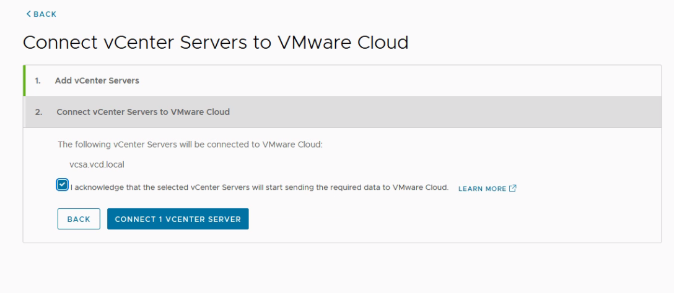Click the acknowledgment label text about sending data
The height and width of the screenshot is (293, 674).
(x=259, y=187)
